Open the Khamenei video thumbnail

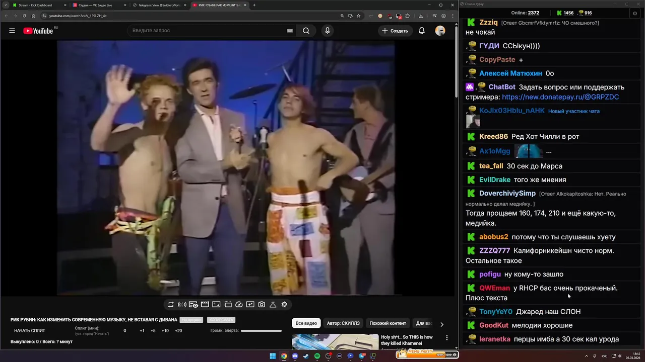coord(335,342)
